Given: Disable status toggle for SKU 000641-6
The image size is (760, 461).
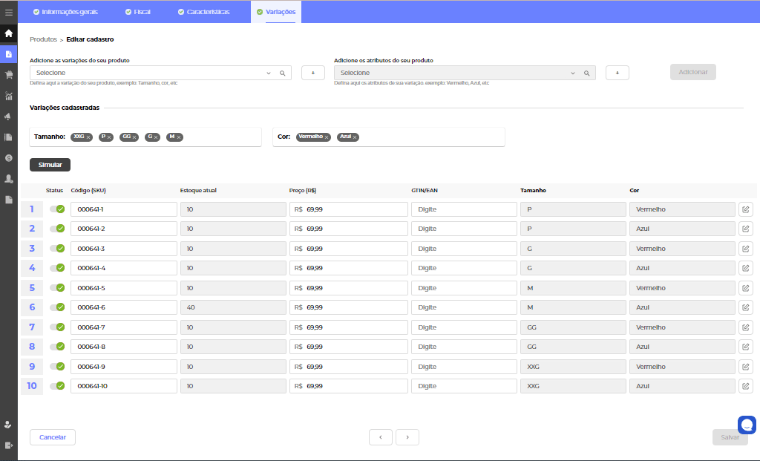Looking at the screenshot, I should pos(57,307).
